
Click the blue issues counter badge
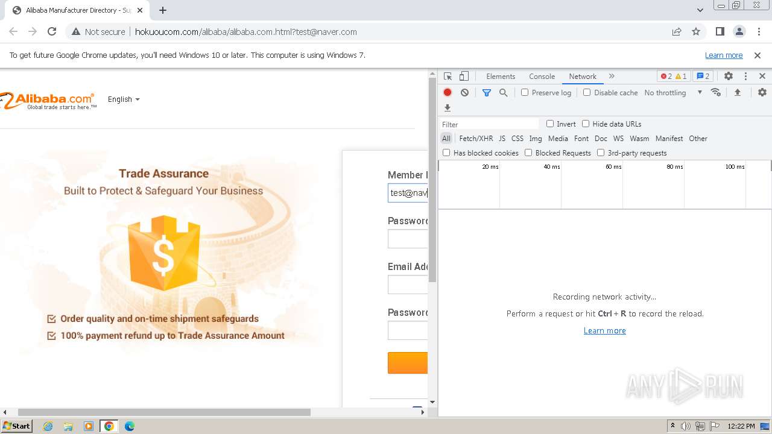tap(703, 77)
